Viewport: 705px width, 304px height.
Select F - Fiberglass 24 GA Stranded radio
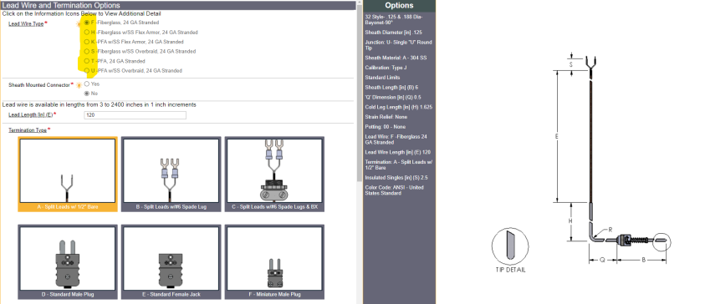[x=87, y=23]
